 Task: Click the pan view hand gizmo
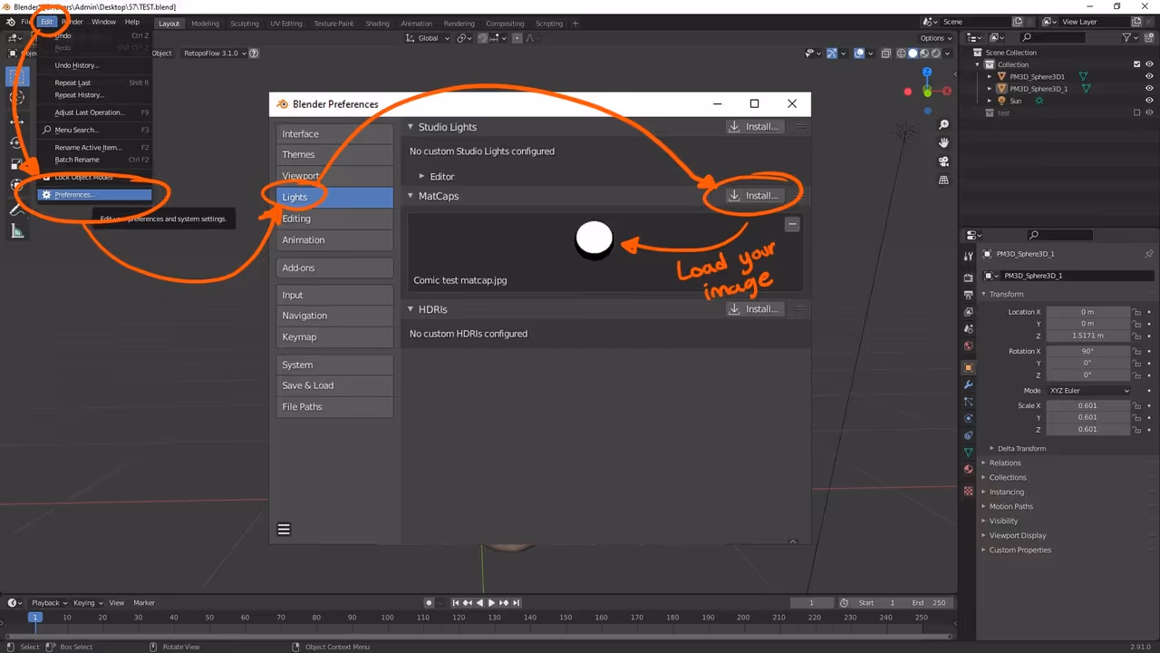(943, 143)
